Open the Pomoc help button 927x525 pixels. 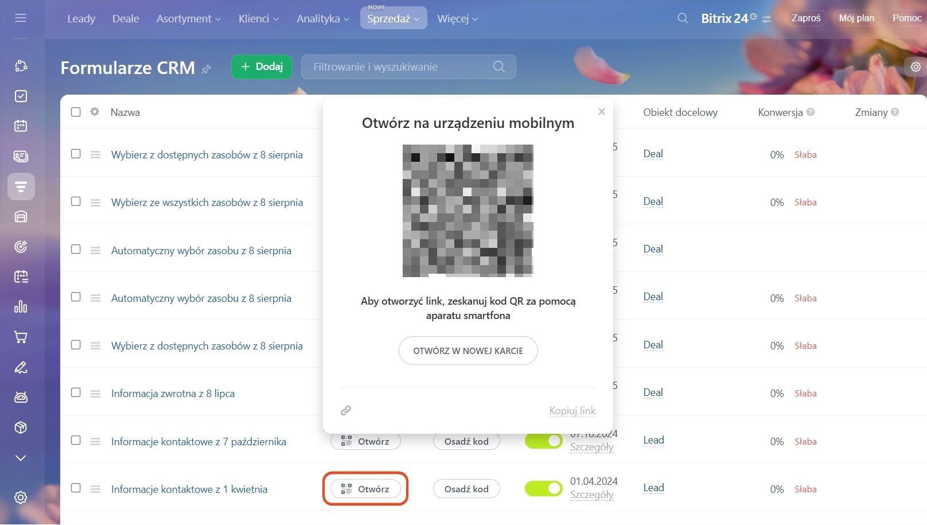[907, 18]
